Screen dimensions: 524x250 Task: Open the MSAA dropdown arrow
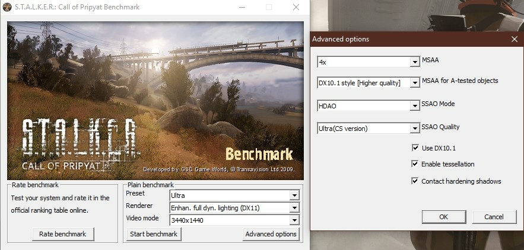click(415, 62)
